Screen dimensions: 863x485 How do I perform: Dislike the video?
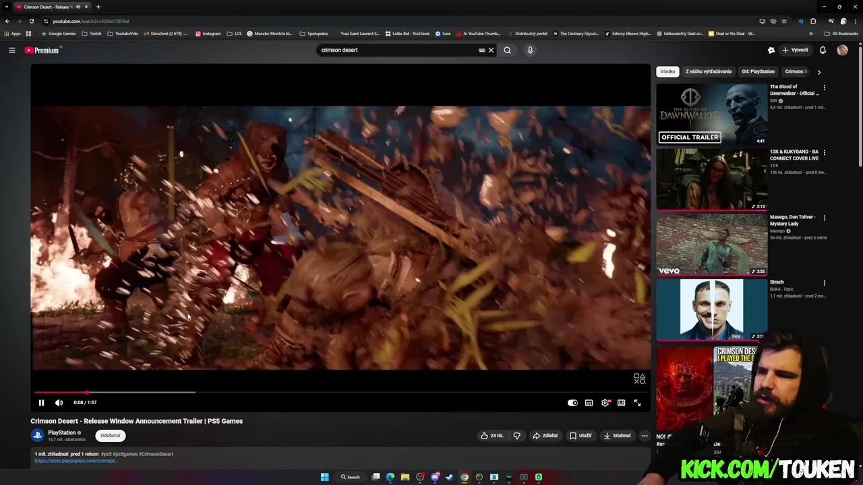point(517,436)
